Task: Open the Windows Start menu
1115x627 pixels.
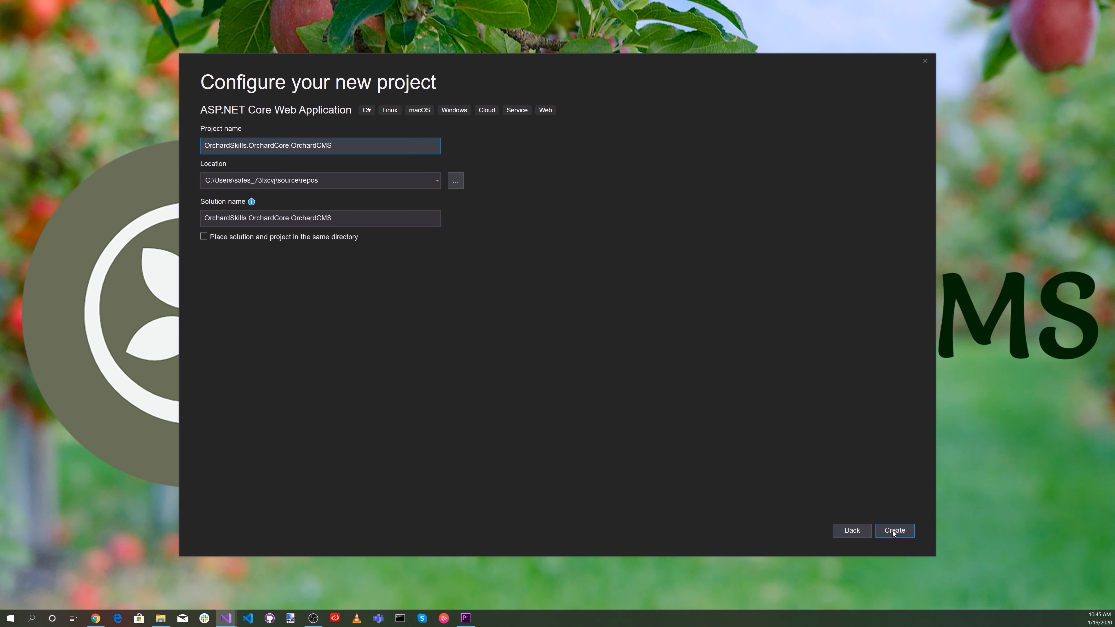Action: pos(10,618)
